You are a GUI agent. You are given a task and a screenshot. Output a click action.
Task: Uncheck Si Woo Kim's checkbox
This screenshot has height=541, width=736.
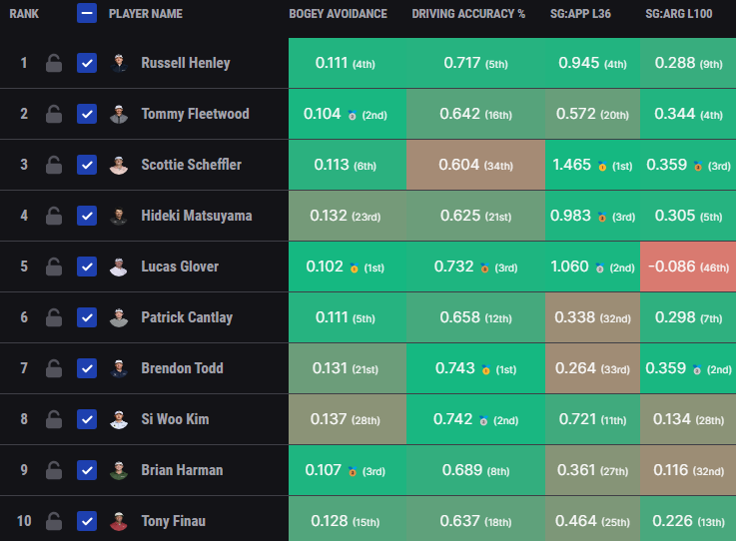(87, 419)
